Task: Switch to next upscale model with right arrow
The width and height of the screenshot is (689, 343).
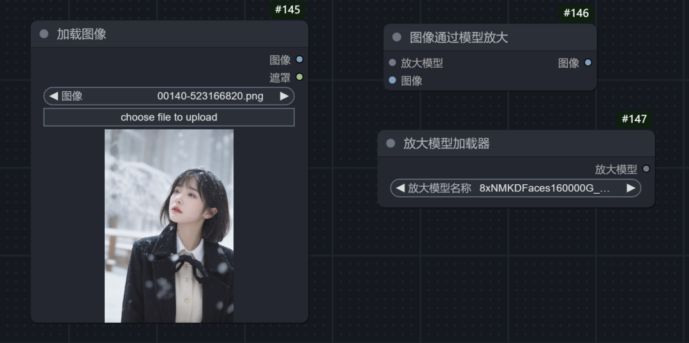Action: [631, 188]
